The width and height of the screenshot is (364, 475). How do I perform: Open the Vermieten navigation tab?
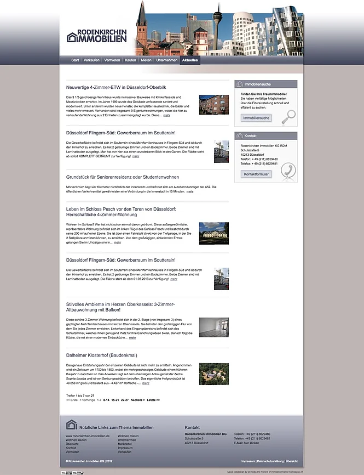tap(112, 60)
